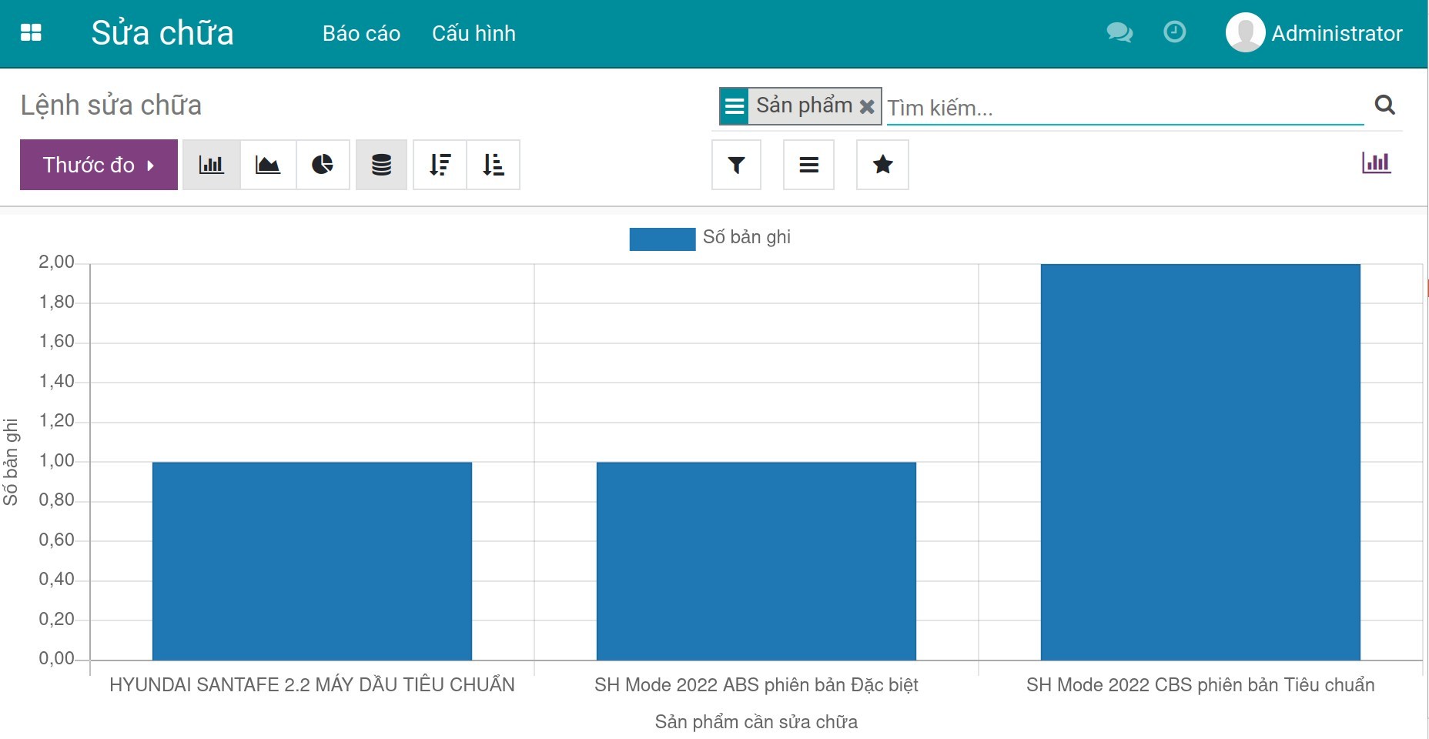This screenshot has height=739, width=1429.
Task: Switch to bar chart mode
Action: click(211, 165)
